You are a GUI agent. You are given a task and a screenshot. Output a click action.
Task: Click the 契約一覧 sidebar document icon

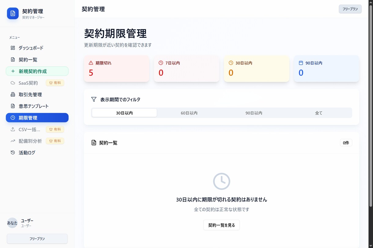pos(13,59)
